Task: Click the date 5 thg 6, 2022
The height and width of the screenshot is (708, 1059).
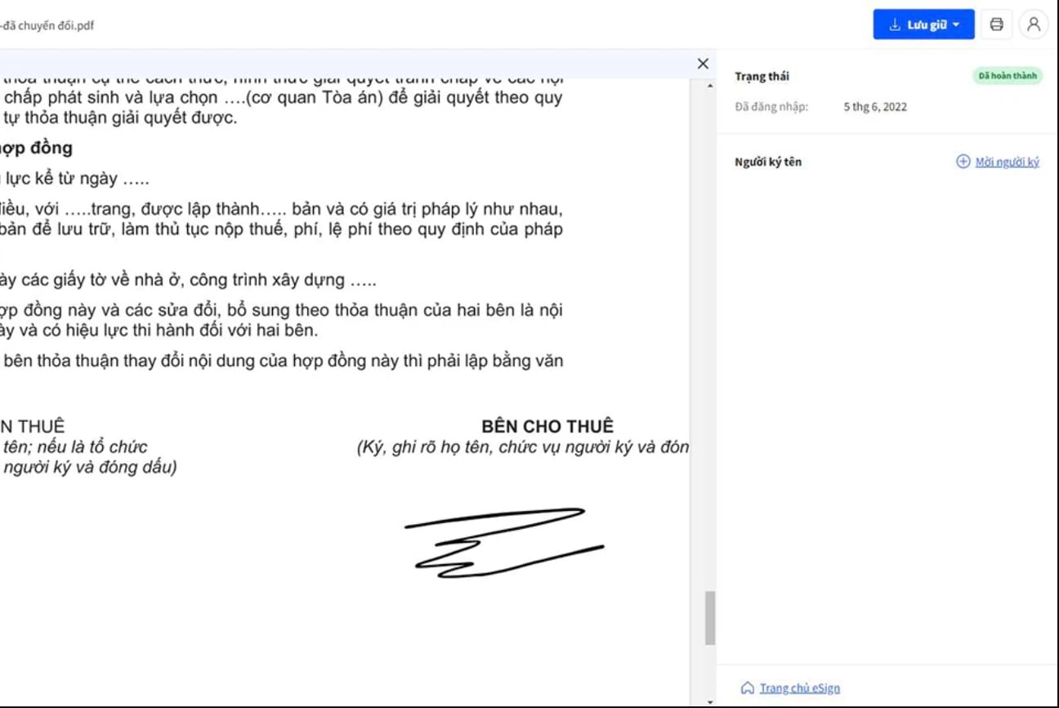Action: [875, 107]
